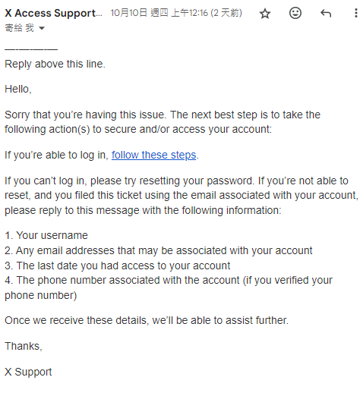Click sender name X Access Support
The height and width of the screenshot is (396, 363).
(53, 13)
